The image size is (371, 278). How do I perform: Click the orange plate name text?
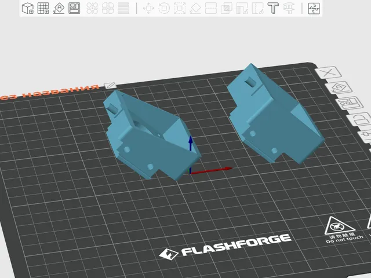[49, 92]
